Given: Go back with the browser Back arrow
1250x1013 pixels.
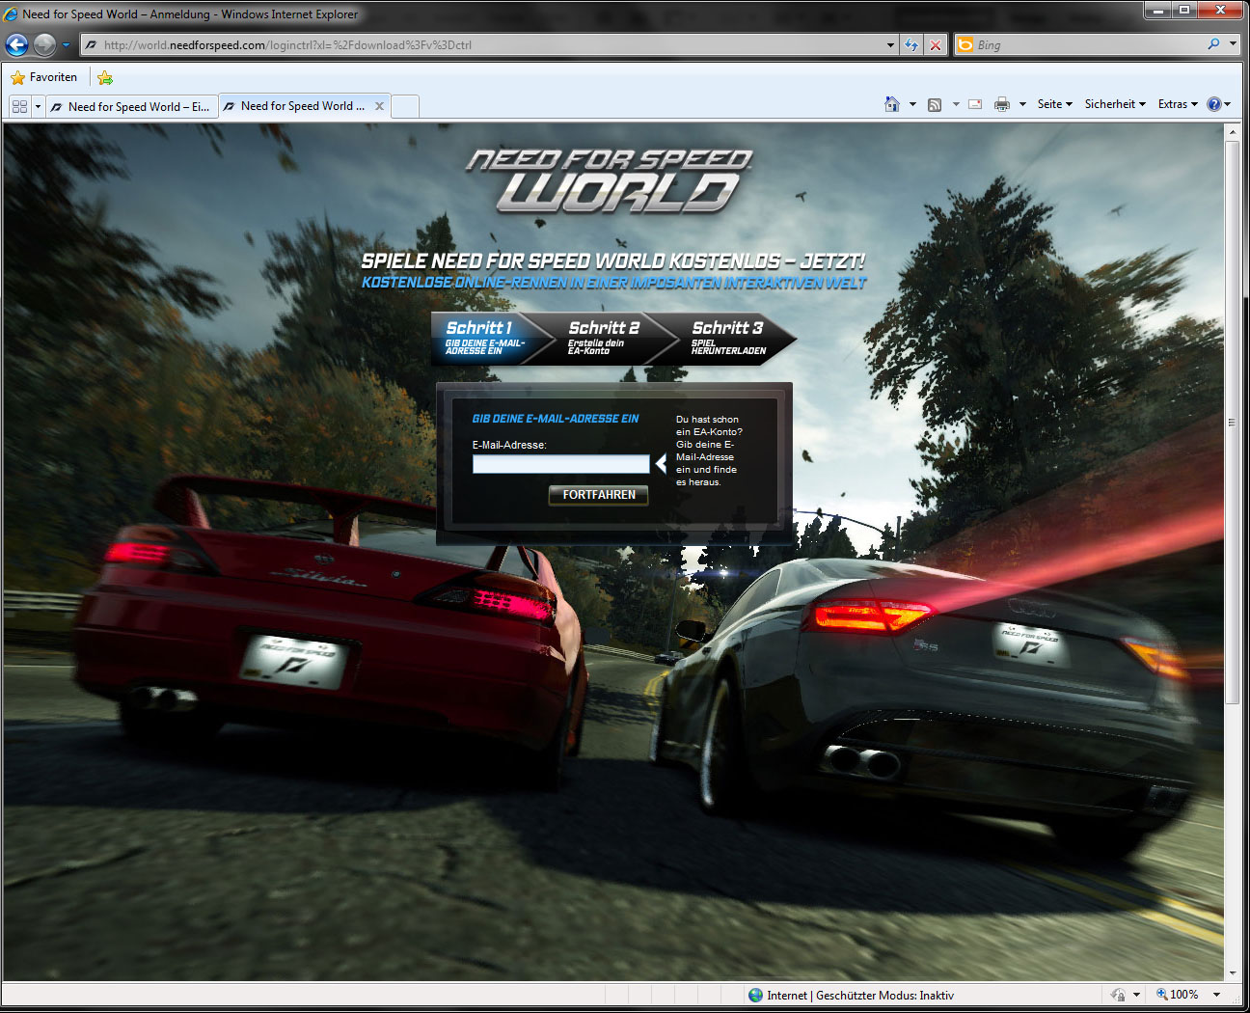Looking at the screenshot, I should coord(16,44).
